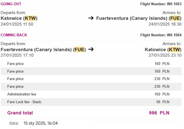
Task: Select the highlighted KTW departure code
Action: click(x=30, y=18)
